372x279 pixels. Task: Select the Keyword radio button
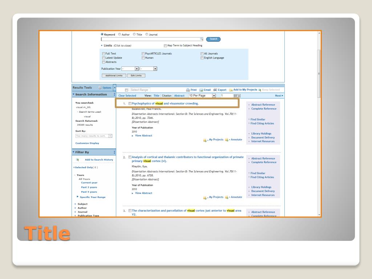coord(102,34)
